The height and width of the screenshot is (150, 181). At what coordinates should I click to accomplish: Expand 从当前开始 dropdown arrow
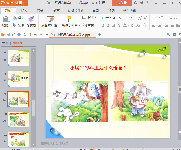coord(59,25)
